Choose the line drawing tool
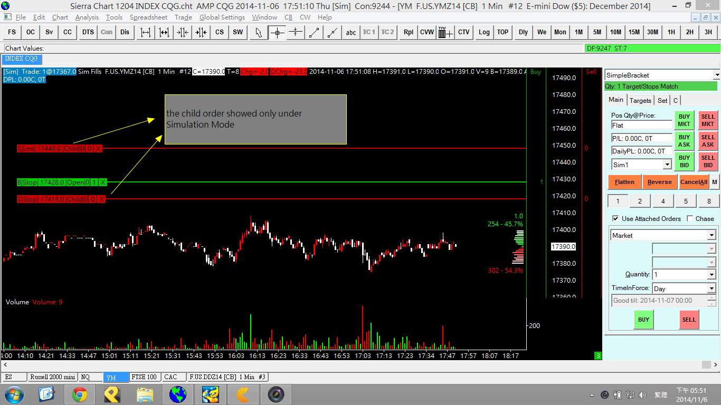The image size is (721, 405). click(314, 32)
